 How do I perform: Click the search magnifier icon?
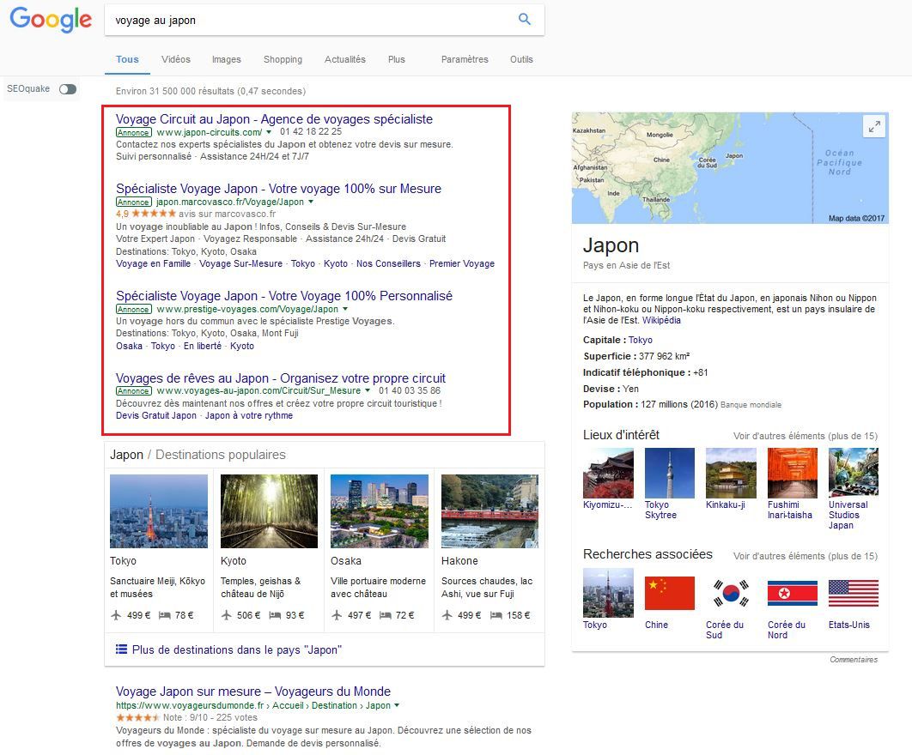tap(525, 19)
